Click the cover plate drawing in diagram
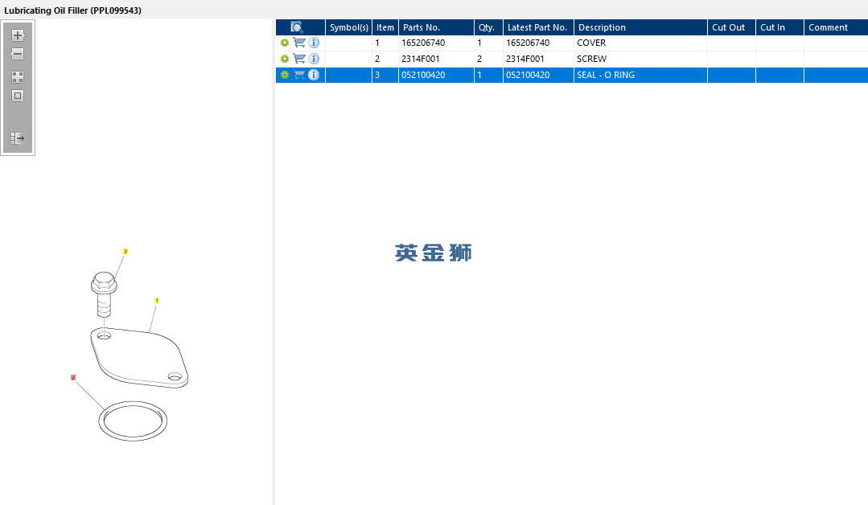 [139, 357]
